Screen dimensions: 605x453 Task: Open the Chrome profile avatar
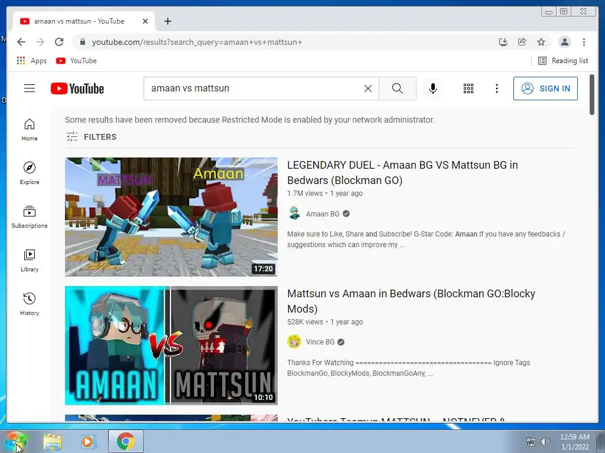(564, 42)
